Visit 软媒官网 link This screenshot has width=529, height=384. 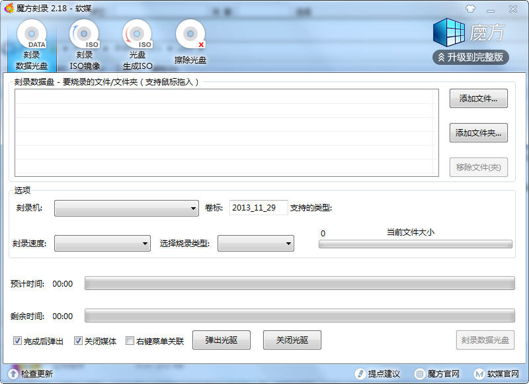point(503,373)
